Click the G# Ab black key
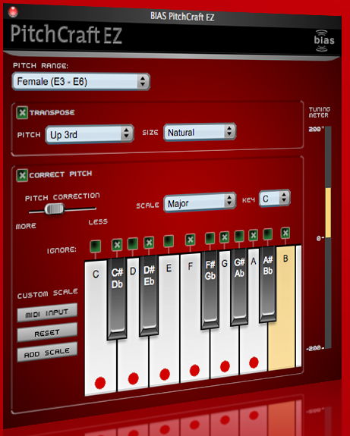This screenshot has width=350, height=436. tap(239, 287)
